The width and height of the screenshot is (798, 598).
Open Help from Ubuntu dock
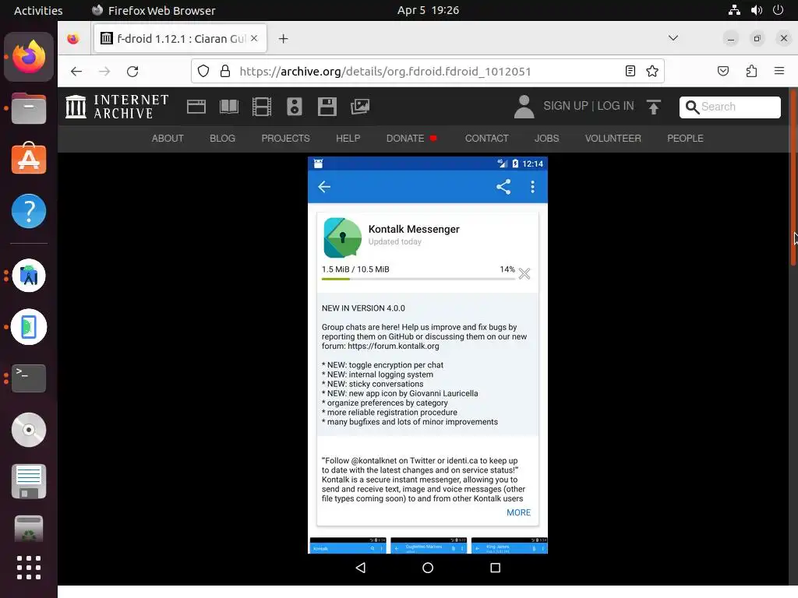(29, 210)
